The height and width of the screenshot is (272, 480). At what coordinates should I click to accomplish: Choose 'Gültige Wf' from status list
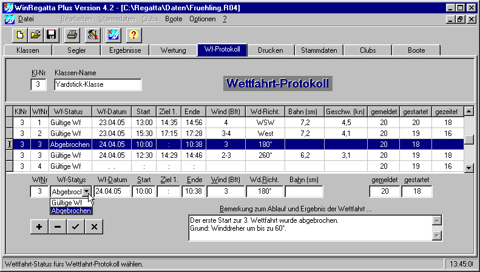(67, 202)
